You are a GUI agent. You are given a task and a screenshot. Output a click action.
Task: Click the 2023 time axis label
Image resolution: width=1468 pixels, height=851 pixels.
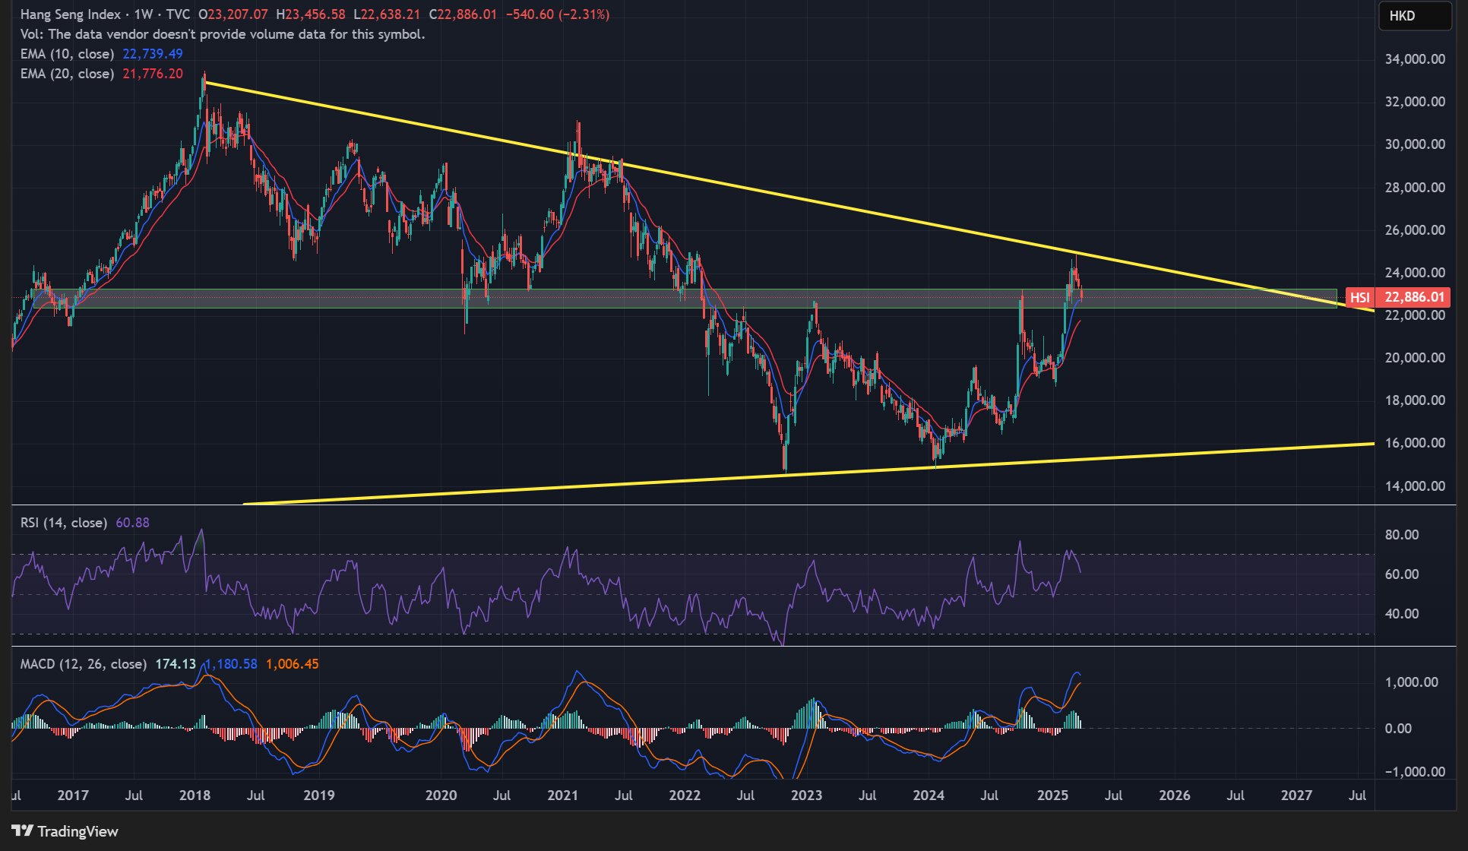pyautogui.click(x=806, y=796)
